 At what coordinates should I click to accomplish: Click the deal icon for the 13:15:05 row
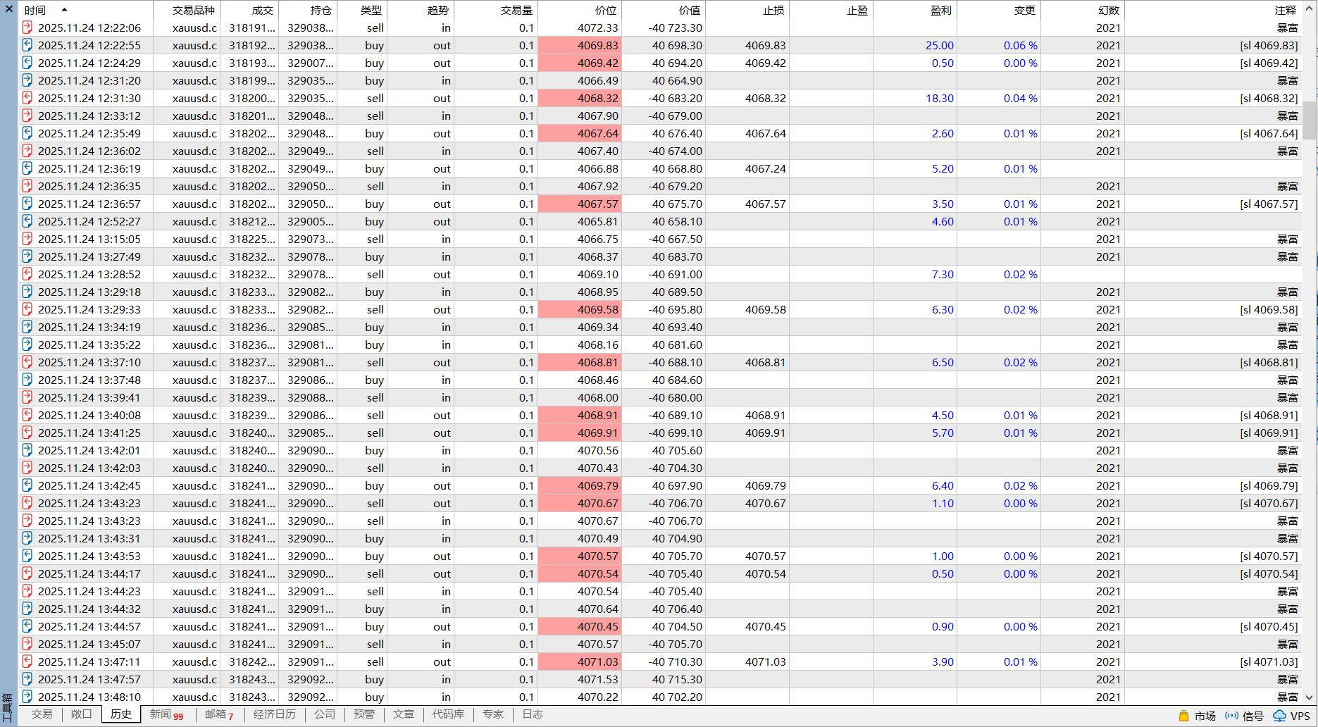(27, 239)
